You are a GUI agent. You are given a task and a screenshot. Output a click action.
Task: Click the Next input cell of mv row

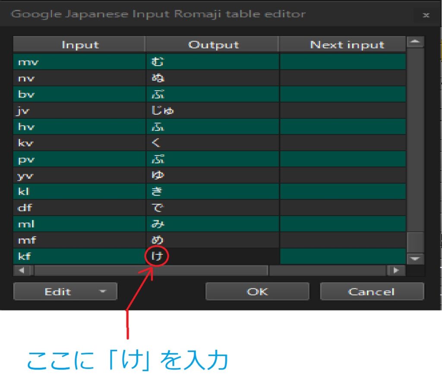click(343, 62)
